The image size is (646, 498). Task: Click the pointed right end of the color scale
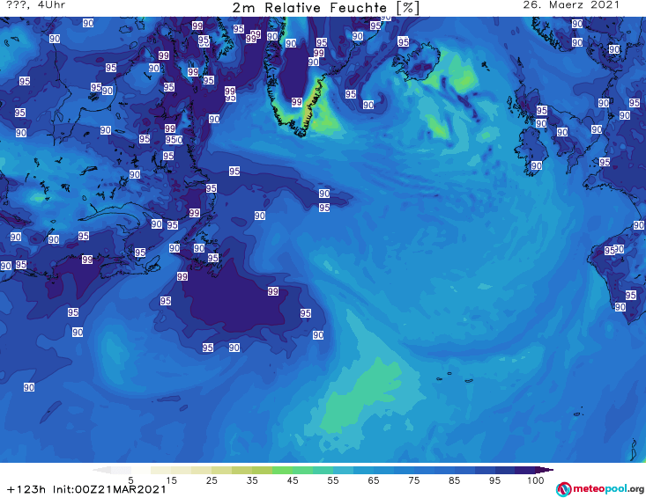(x=545, y=470)
